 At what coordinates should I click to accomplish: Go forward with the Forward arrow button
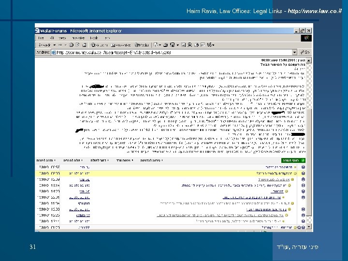point(60,45)
